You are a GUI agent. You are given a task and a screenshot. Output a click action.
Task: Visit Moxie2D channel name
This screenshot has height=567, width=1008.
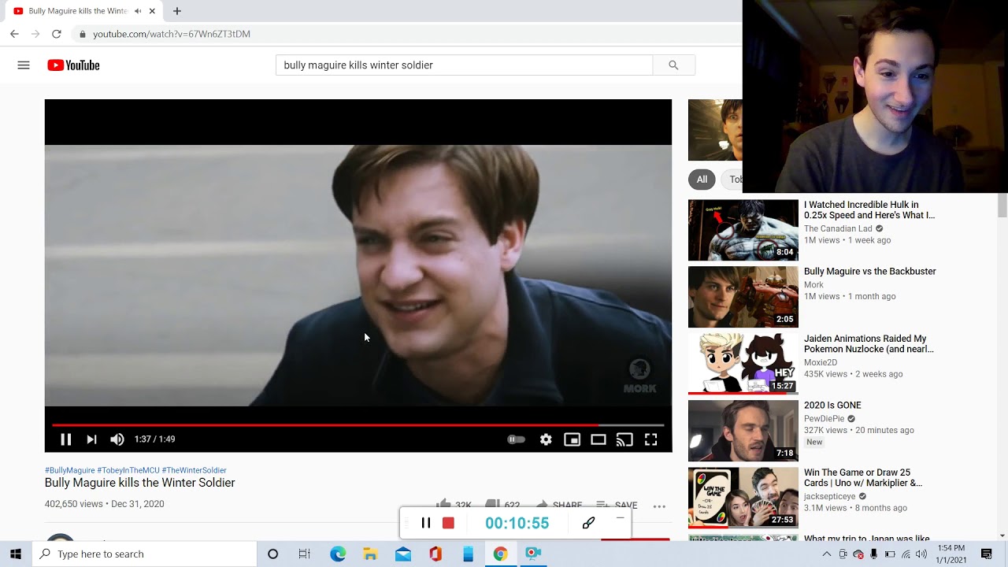coord(821,363)
